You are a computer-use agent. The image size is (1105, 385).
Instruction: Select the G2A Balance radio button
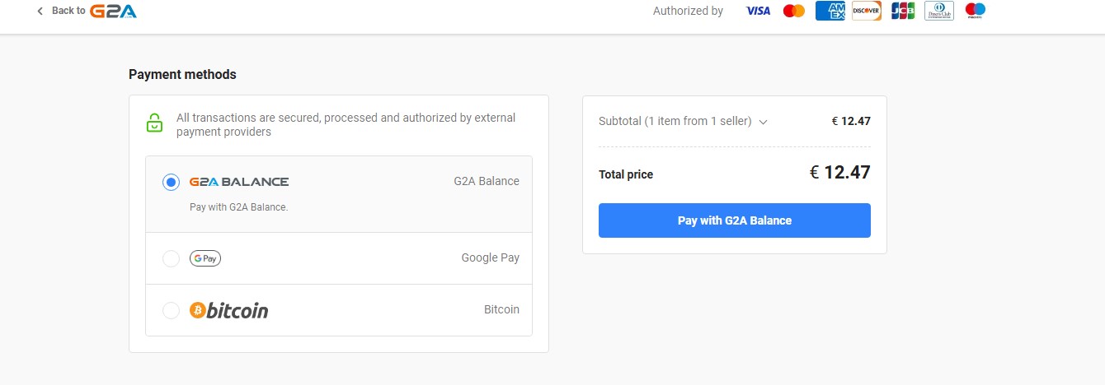[171, 183]
